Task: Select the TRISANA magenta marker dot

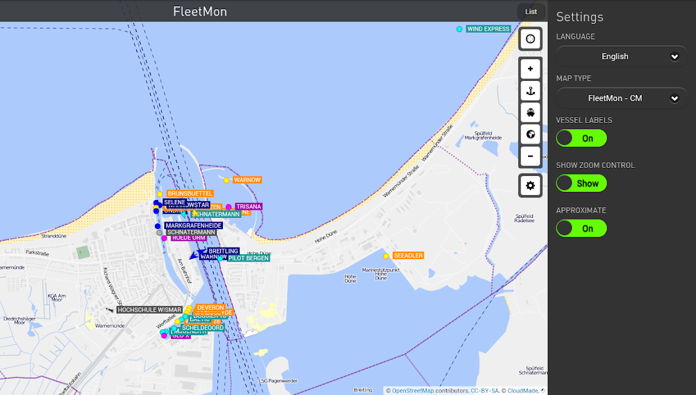Action: click(229, 207)
